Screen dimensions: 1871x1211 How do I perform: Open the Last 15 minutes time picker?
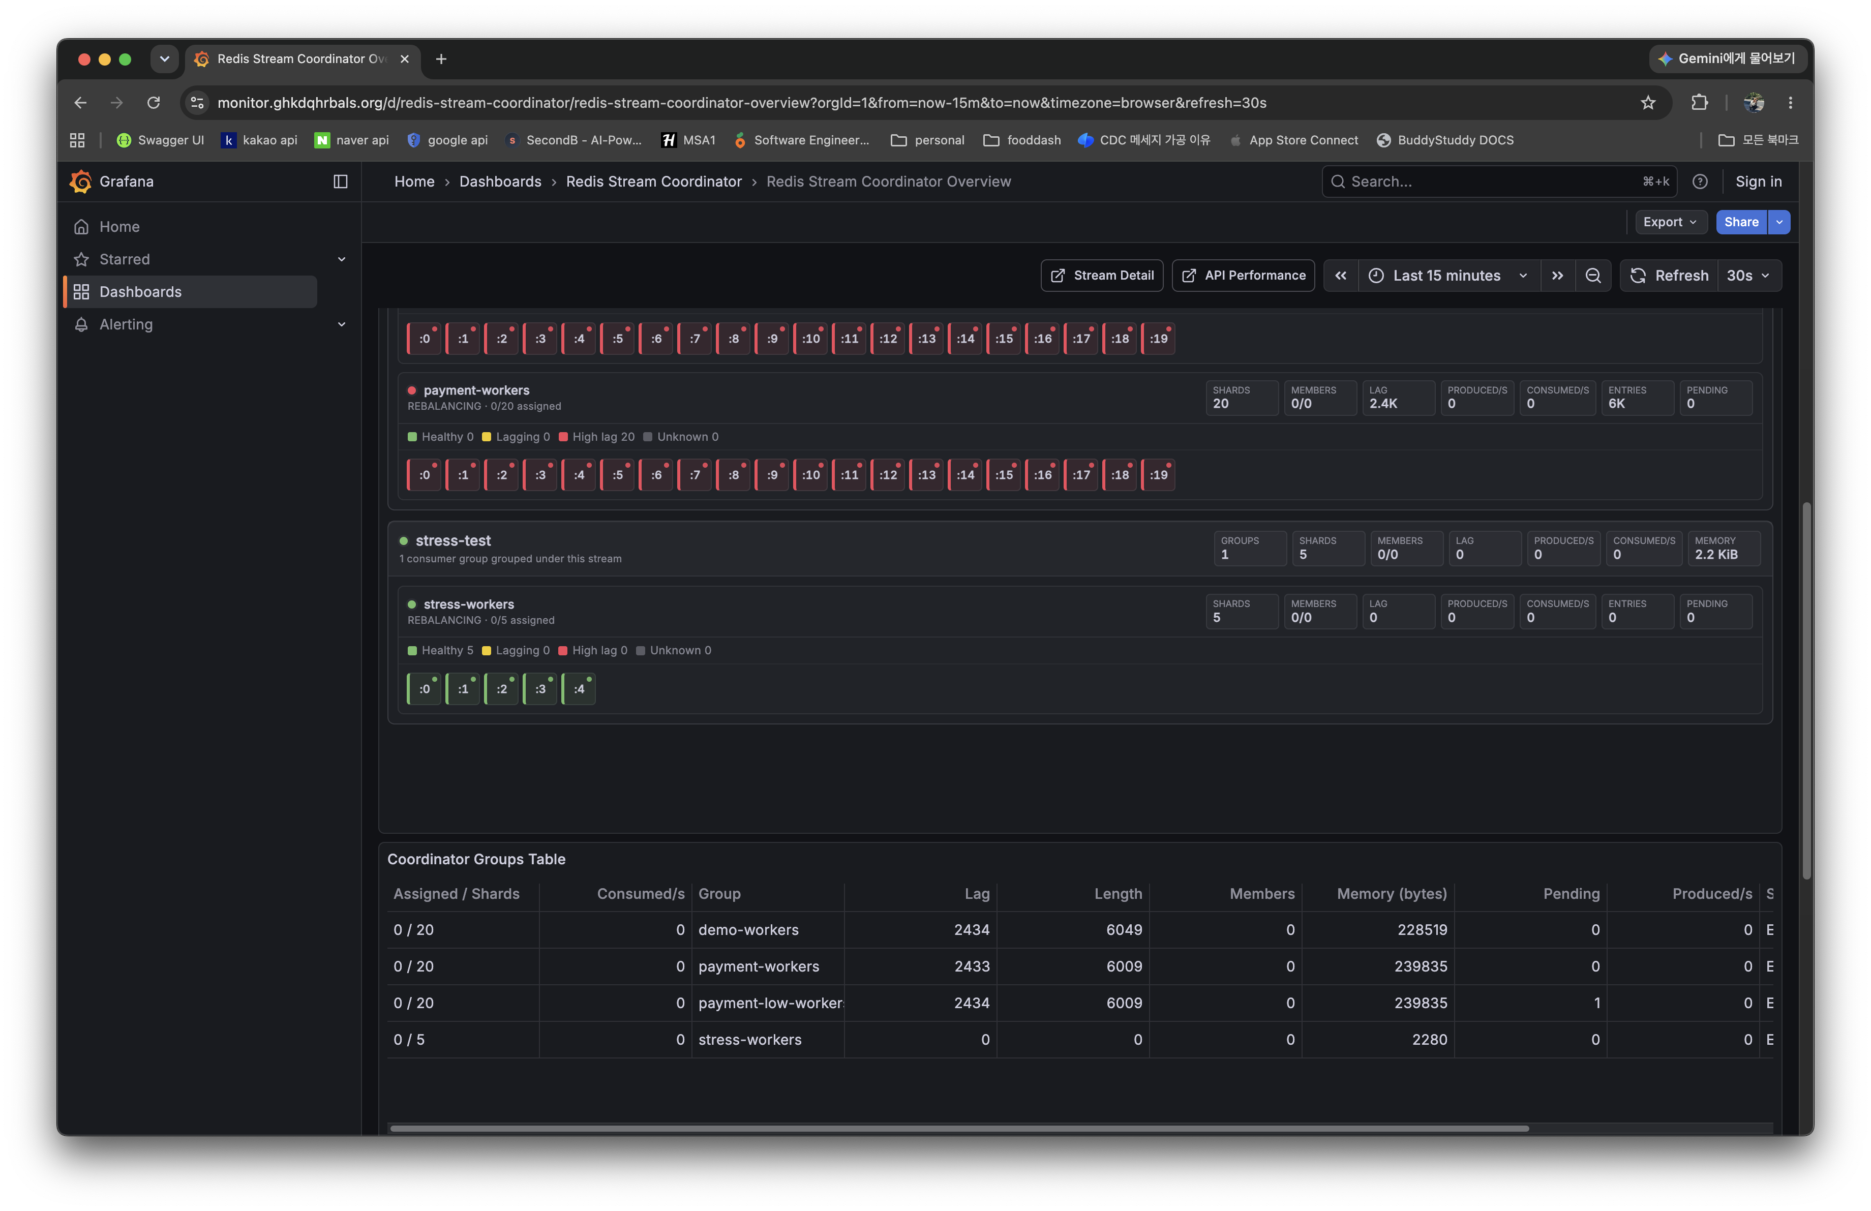(1450, 276)
